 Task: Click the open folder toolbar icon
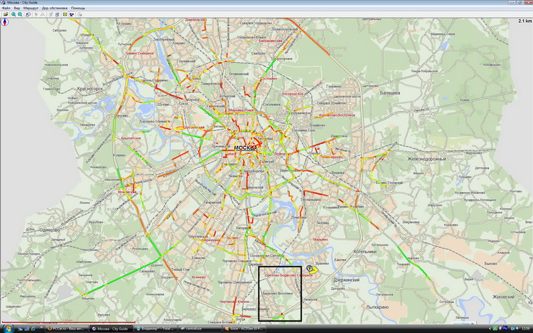click(x=5, y=13)
